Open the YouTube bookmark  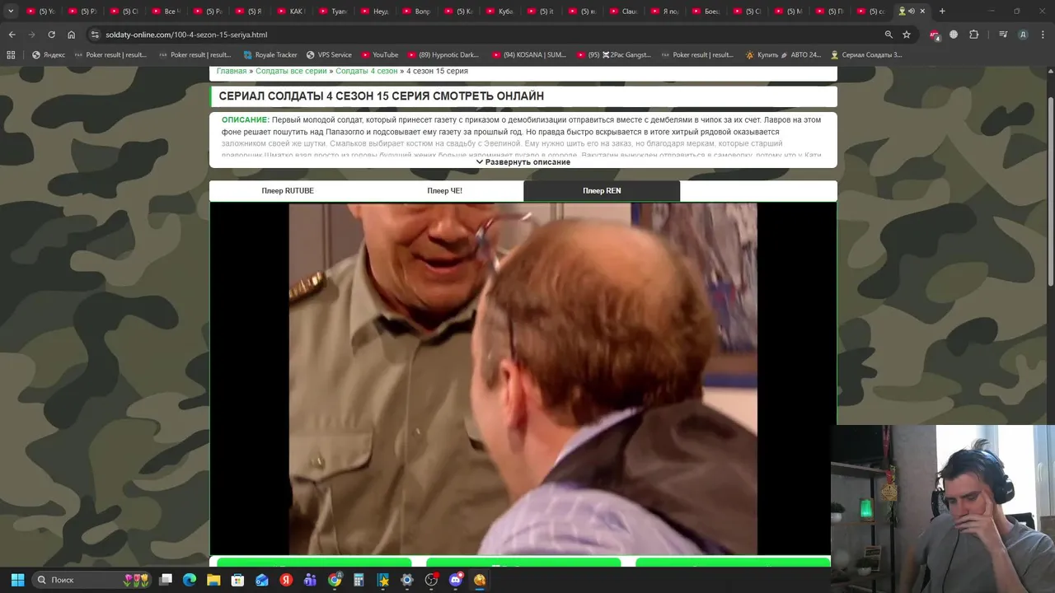coord(380,55)
